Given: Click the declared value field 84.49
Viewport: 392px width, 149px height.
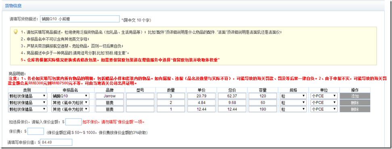Looking at the screenshot, I should click(57, 142).
